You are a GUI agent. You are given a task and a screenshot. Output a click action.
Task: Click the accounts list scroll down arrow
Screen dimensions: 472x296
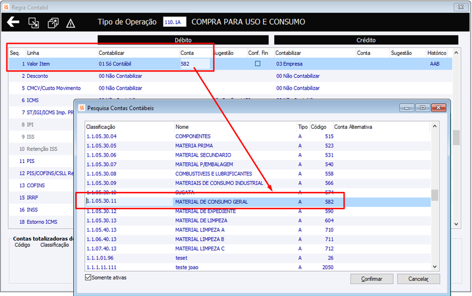coord(435,266)
